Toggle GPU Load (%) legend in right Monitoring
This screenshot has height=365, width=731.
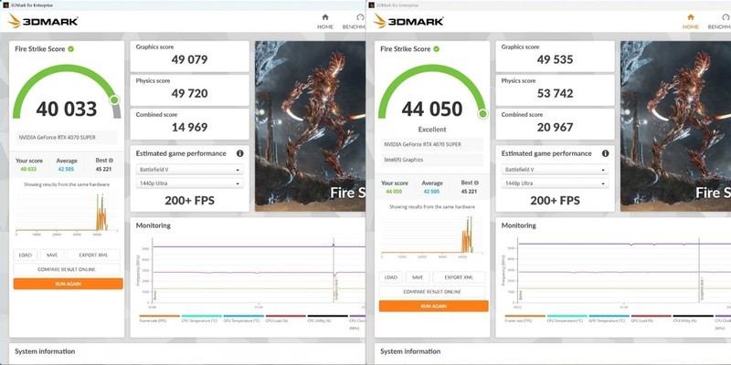[x=651, y=318]
